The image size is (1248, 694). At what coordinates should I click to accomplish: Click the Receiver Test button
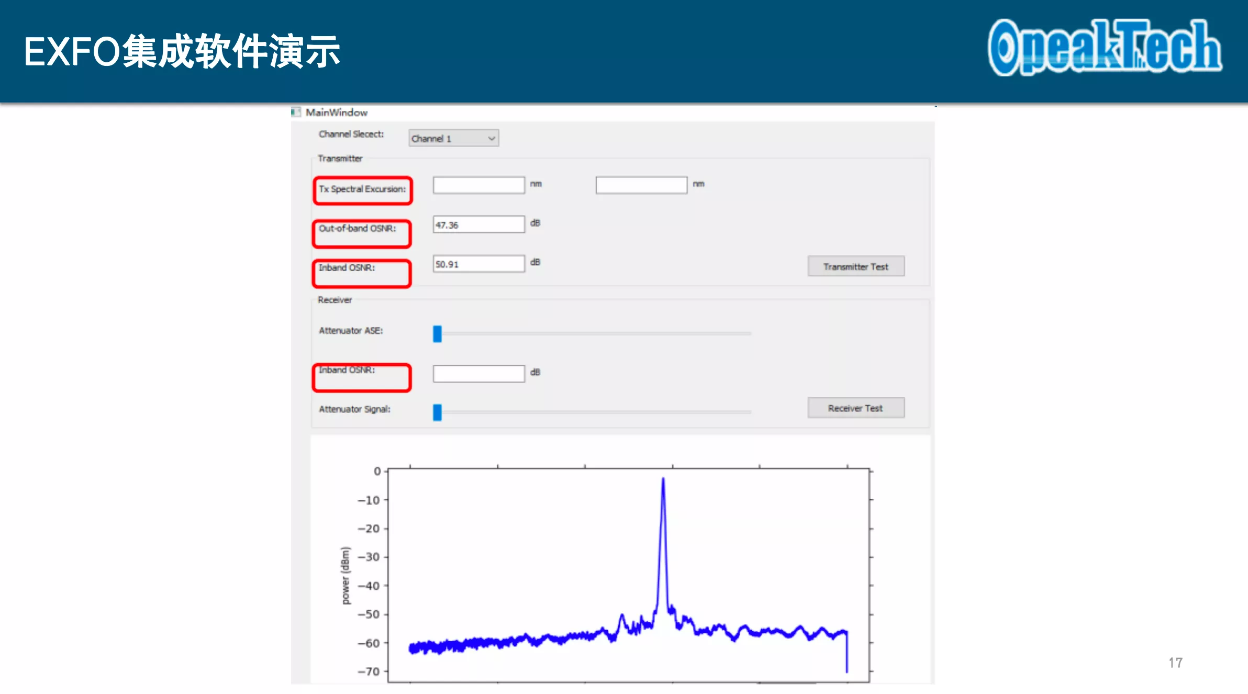pyautogui.click(x=856, y=408)
